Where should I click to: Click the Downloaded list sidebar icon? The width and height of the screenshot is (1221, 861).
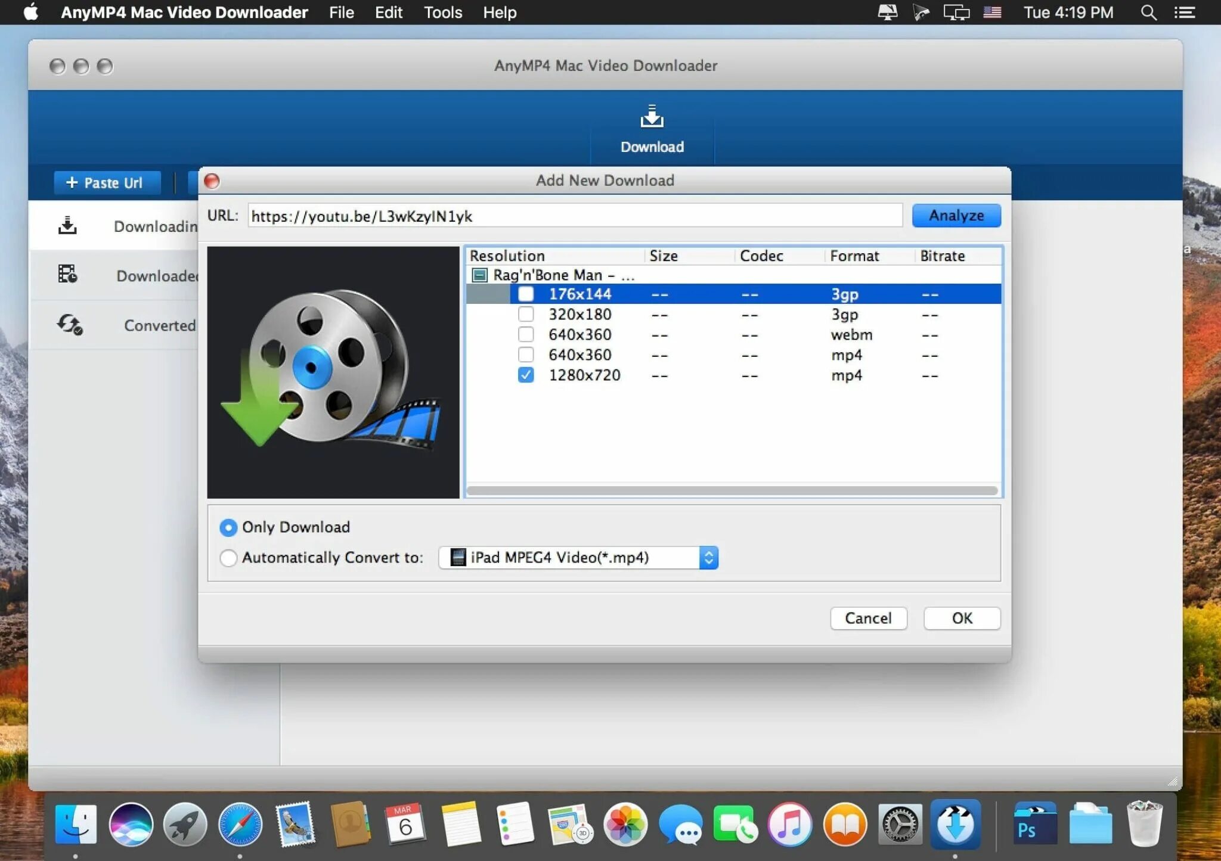click(67, 275)
